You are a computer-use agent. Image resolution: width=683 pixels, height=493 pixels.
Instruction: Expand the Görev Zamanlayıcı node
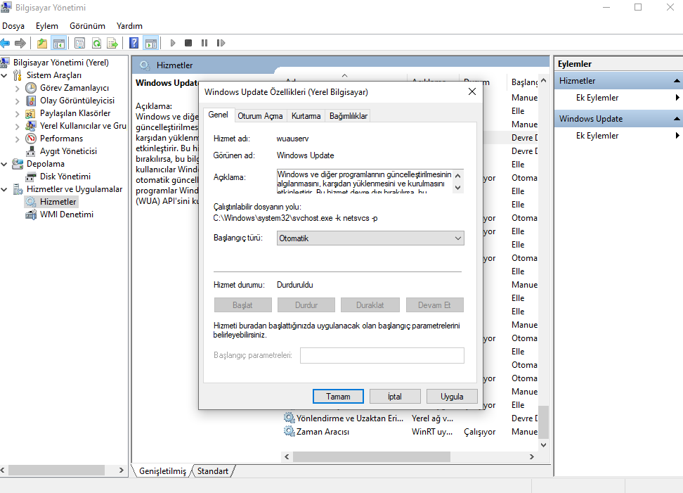17,89
